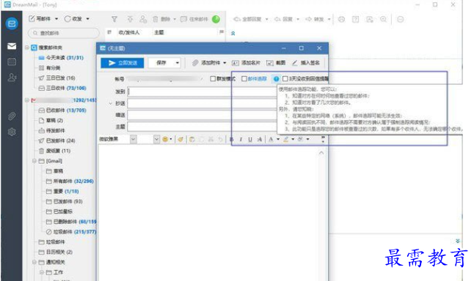The image size is (474, 281).
Task: Open the 添加附件 dropdown arrow
Action: point(225,63)
